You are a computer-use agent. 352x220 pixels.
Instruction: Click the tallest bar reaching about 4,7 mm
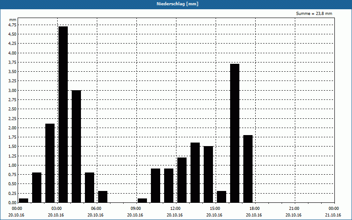pos(63,114)
